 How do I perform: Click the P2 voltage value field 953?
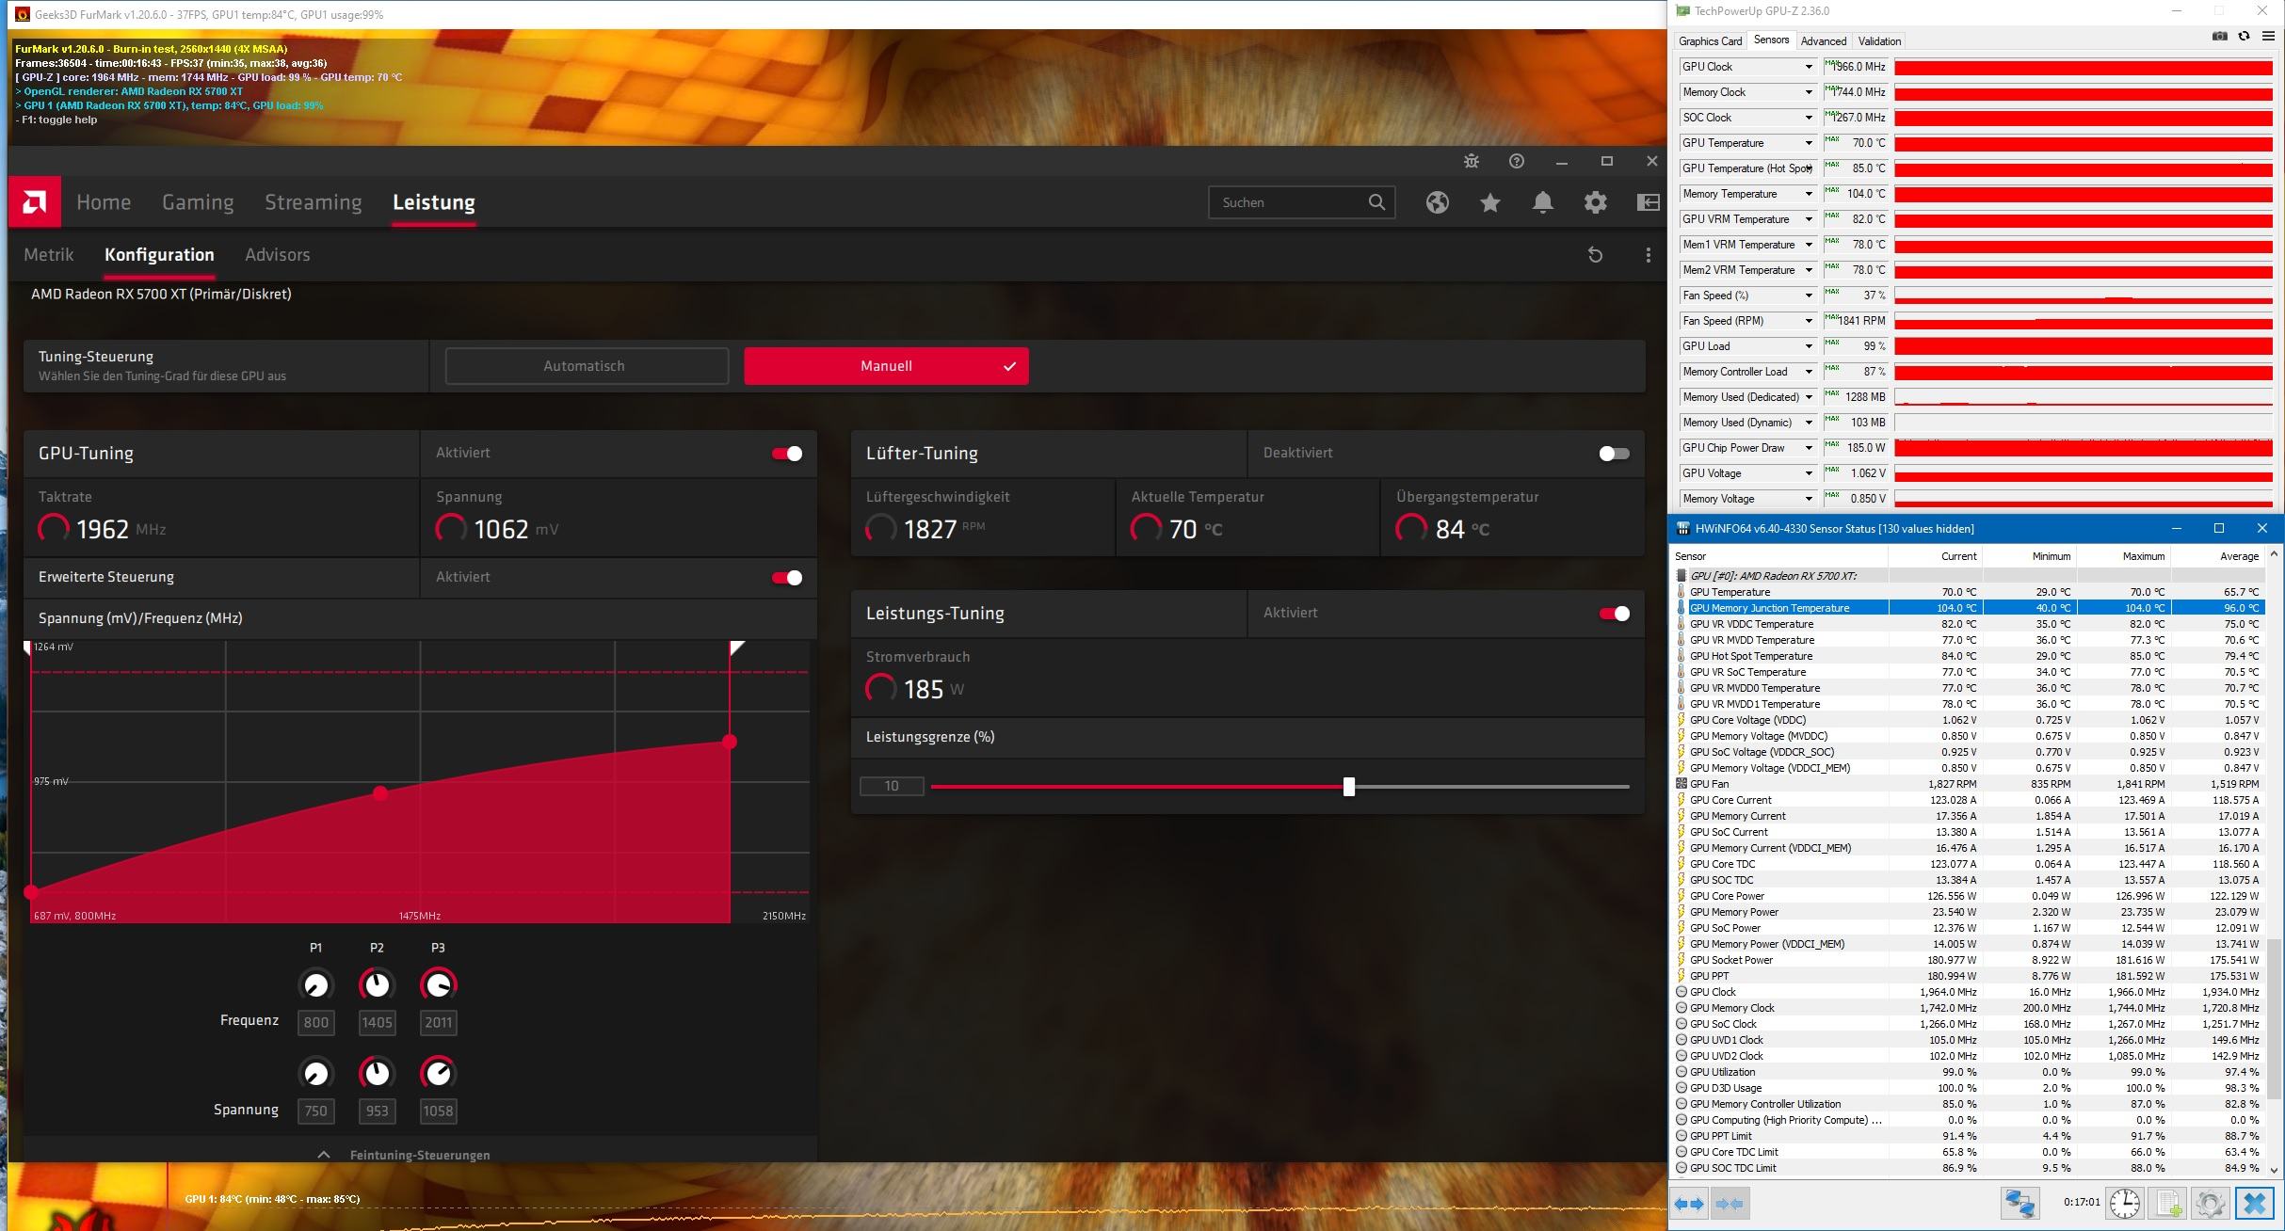377,1111
